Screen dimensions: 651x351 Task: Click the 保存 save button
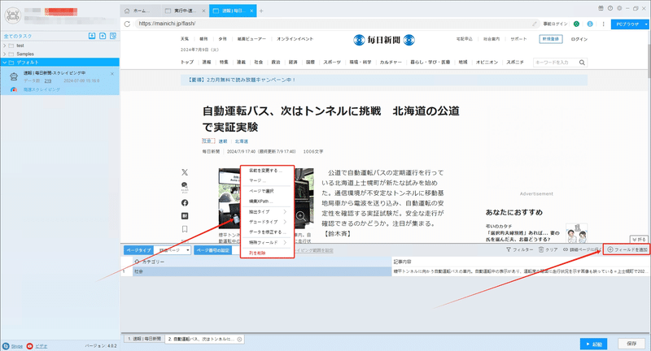[631, 344]
